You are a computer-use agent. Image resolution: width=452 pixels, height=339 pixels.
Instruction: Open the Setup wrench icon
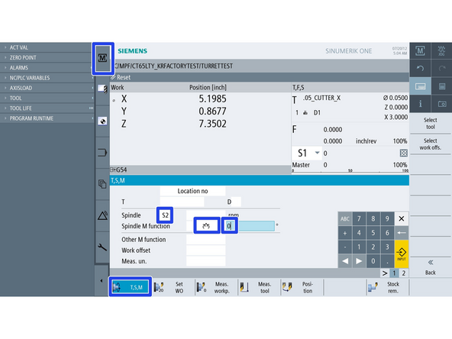[102, 247]
